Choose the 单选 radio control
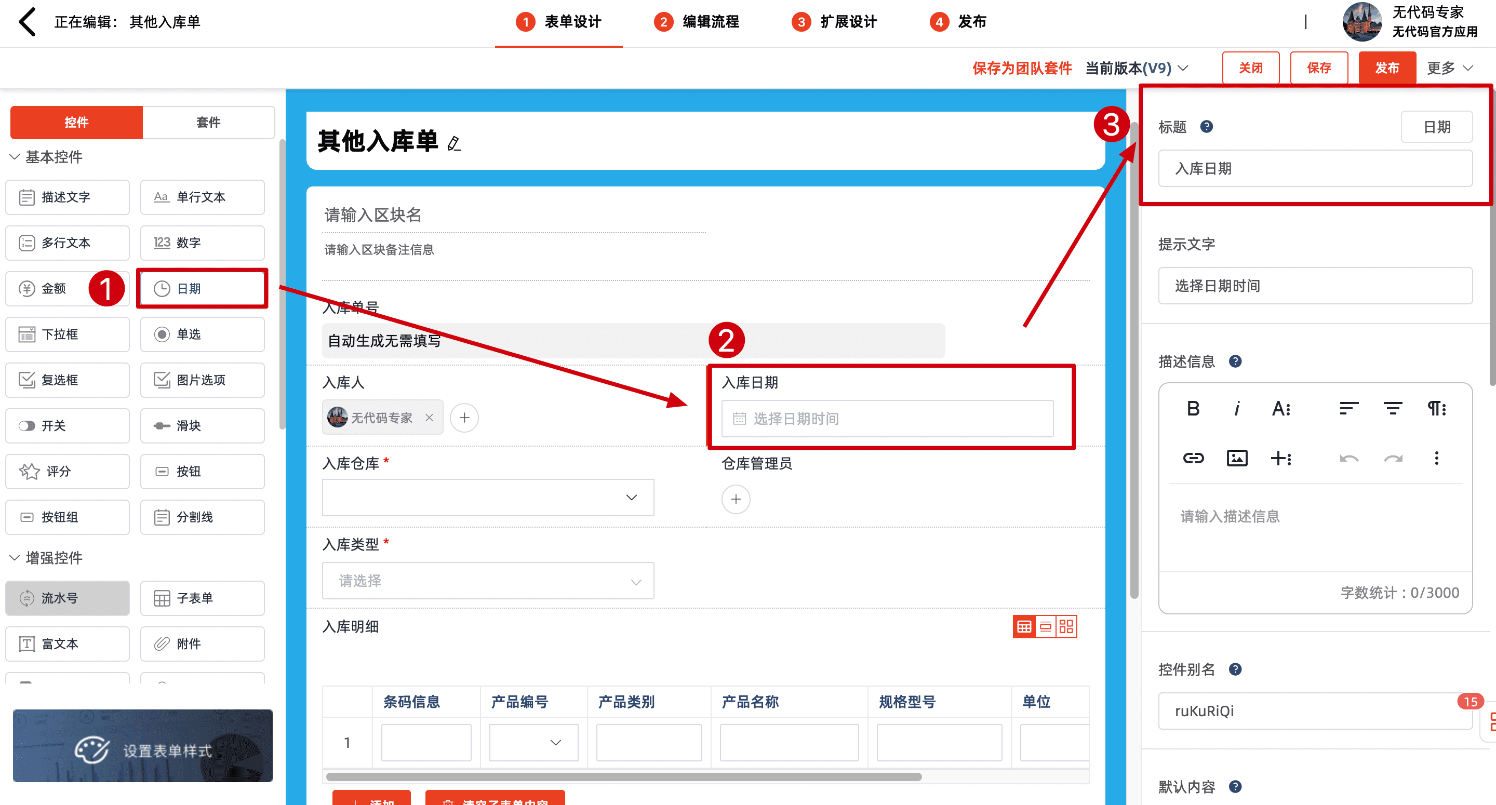The image size is (1496, 805). pos(202,334)
